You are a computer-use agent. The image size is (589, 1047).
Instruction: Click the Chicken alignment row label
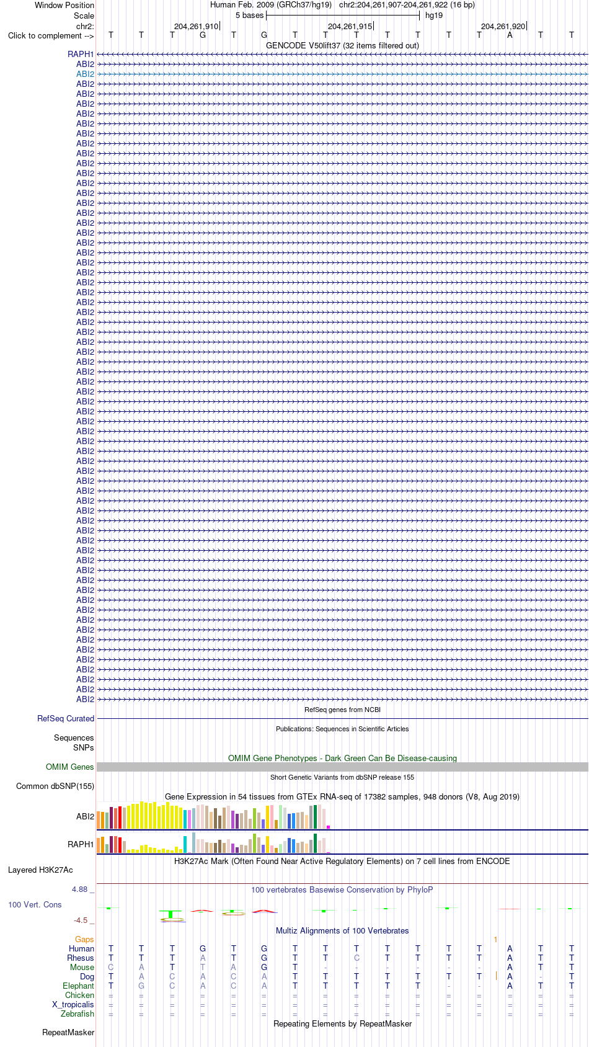coord(79,995)
